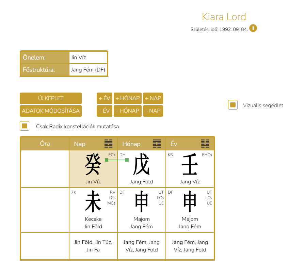Click the hexagram icon in Év column
Image resolution: width=287 pixels, height=262 pixels.
[x=205, y=144]
